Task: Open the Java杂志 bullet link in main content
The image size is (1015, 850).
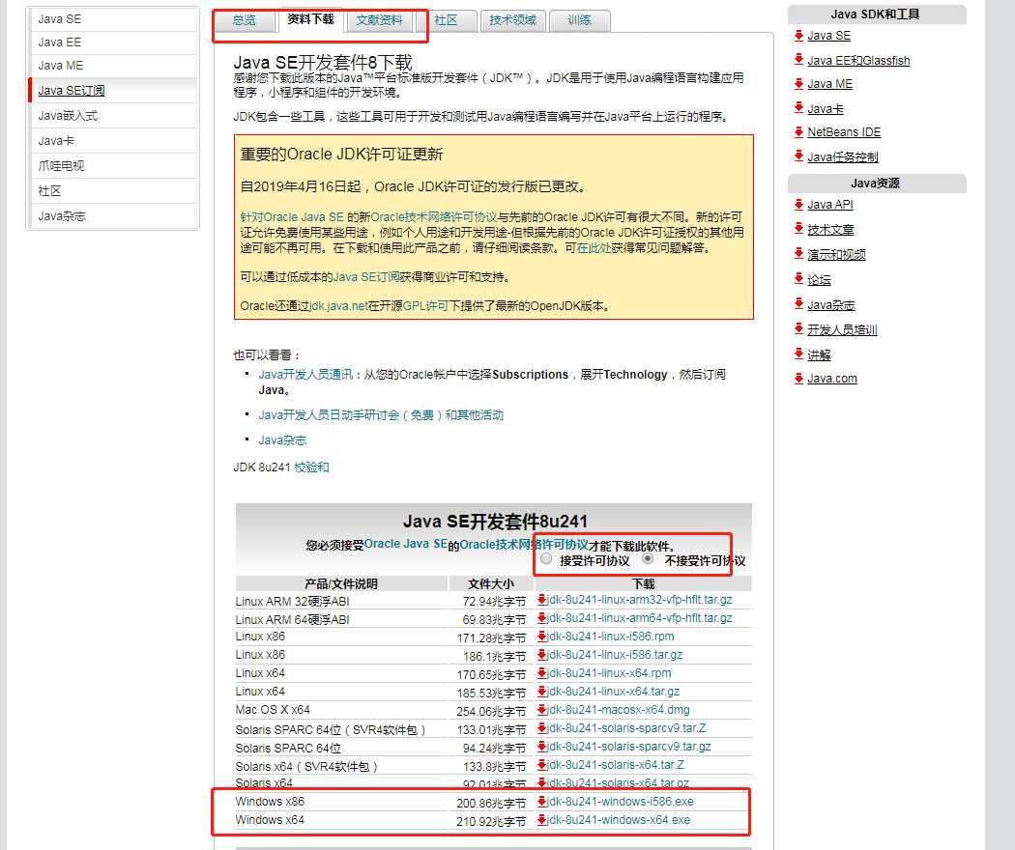Action: click(282, 439)
